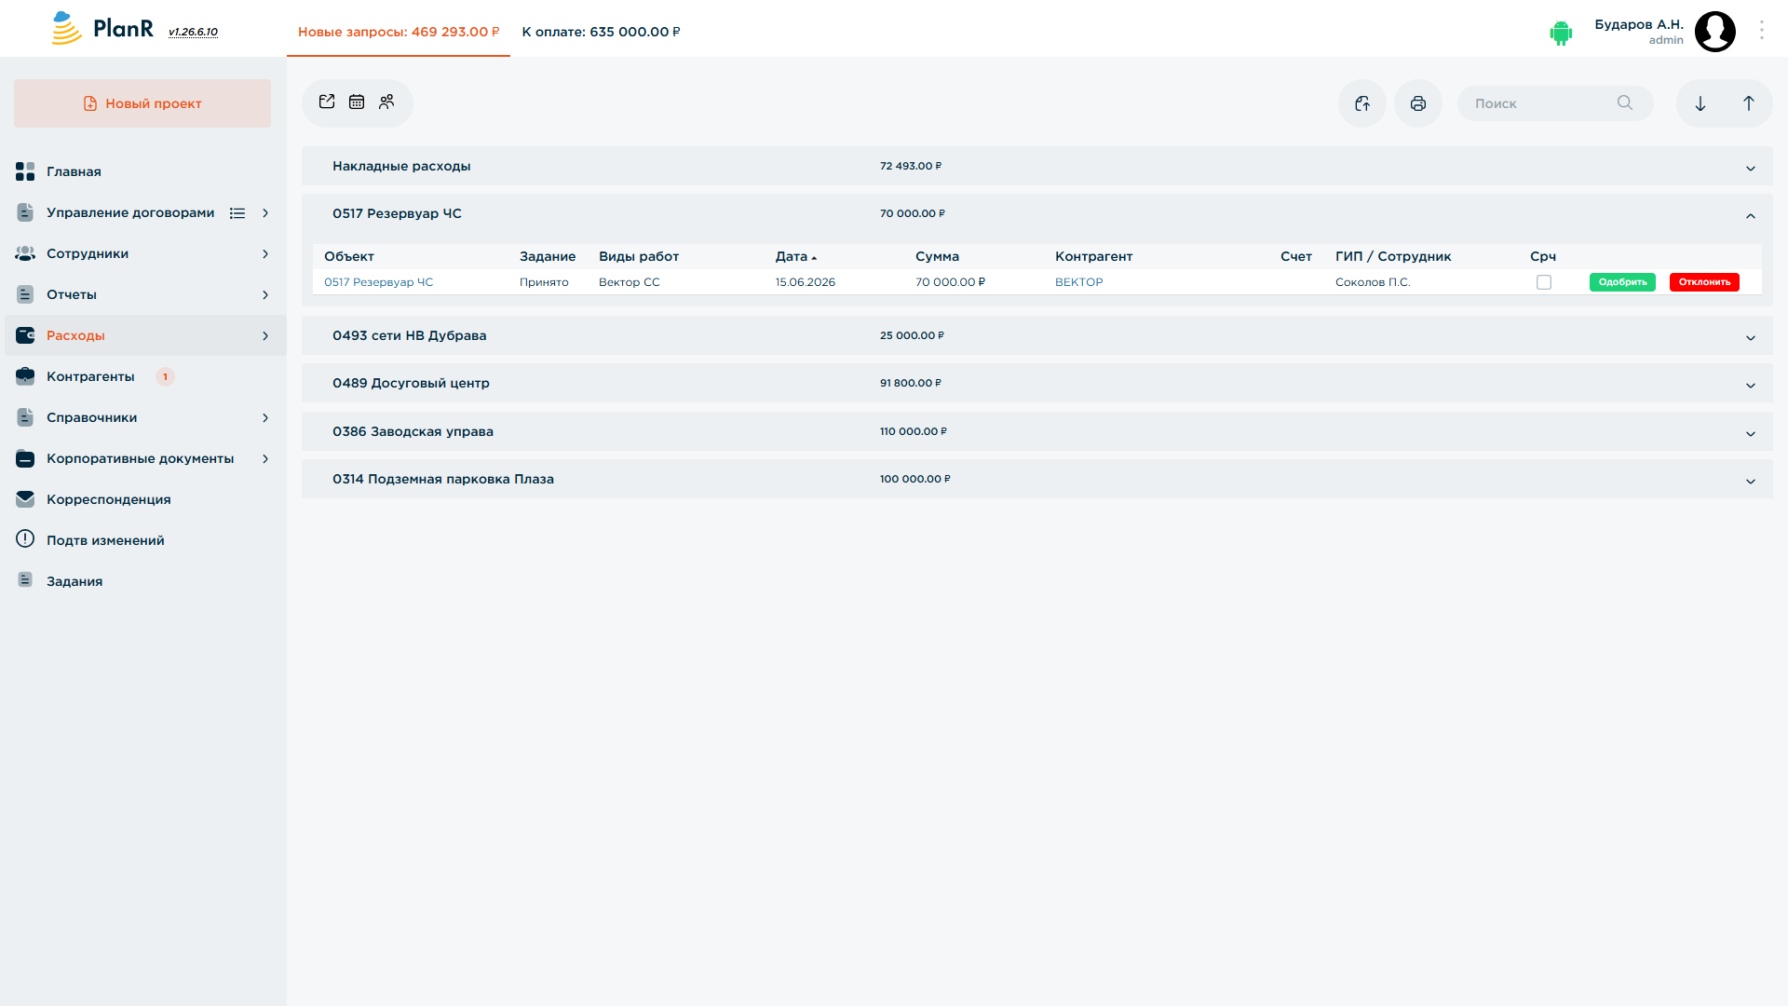Collapse the 0517 Резервуар ЧС group

(x=1751, y=216)
